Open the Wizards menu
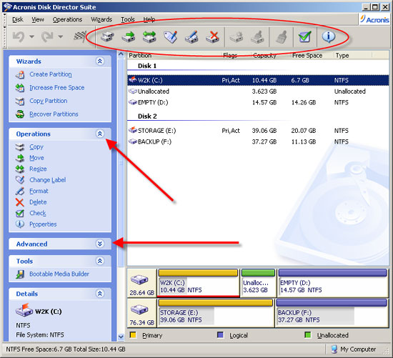Image resolution: width=393 pixels, height=358 pixels. [101, 19]
